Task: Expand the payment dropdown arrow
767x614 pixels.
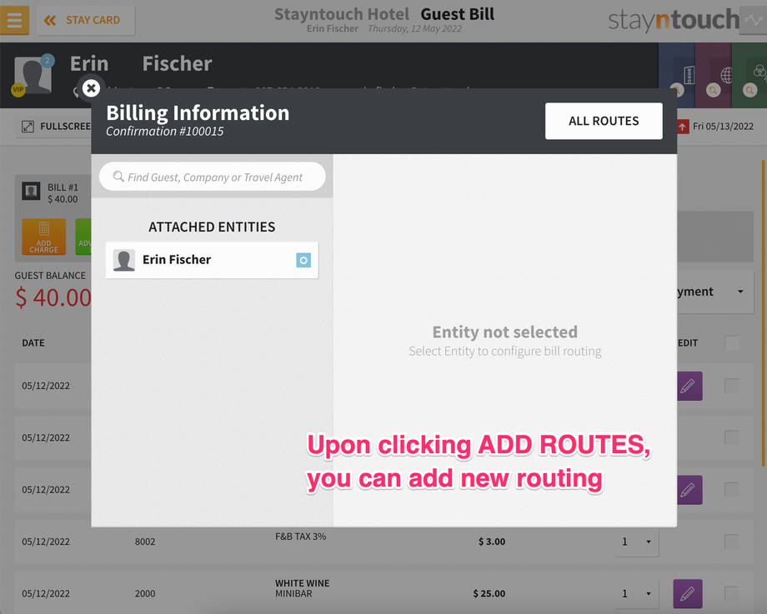Action: click(740, 292)
